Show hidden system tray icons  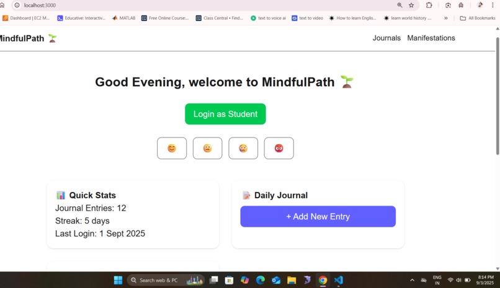[412, 280]
